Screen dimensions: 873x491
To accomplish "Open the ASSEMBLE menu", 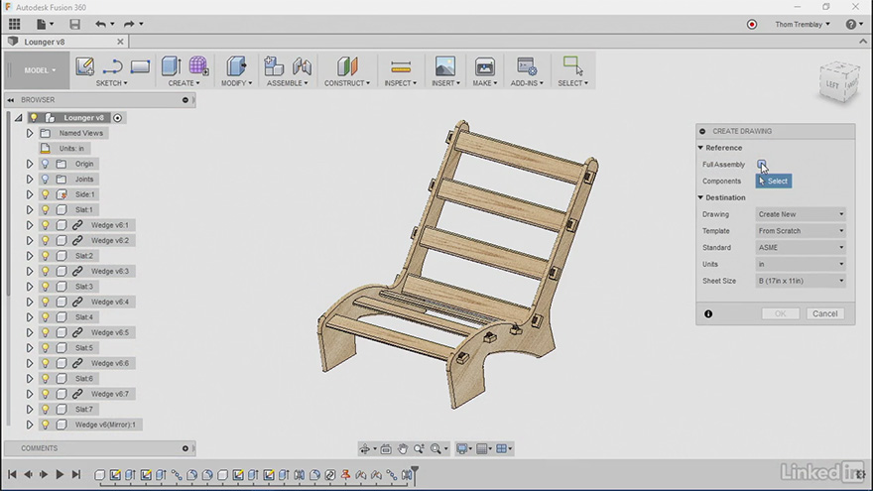I will [288, 83].
